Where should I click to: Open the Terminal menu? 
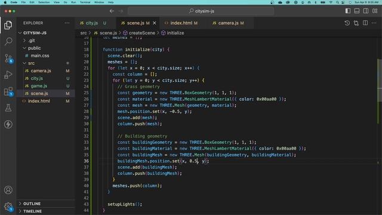point(85,2)
